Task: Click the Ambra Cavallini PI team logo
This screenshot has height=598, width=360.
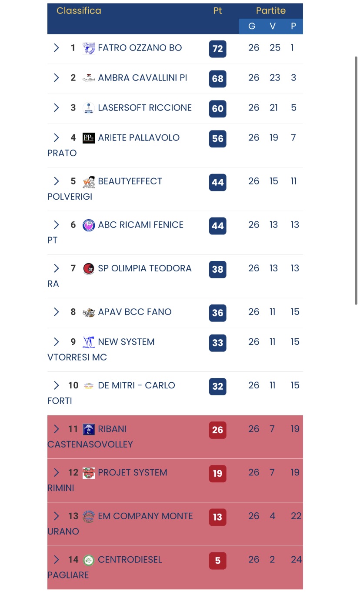Action: [x=89, y=78]
